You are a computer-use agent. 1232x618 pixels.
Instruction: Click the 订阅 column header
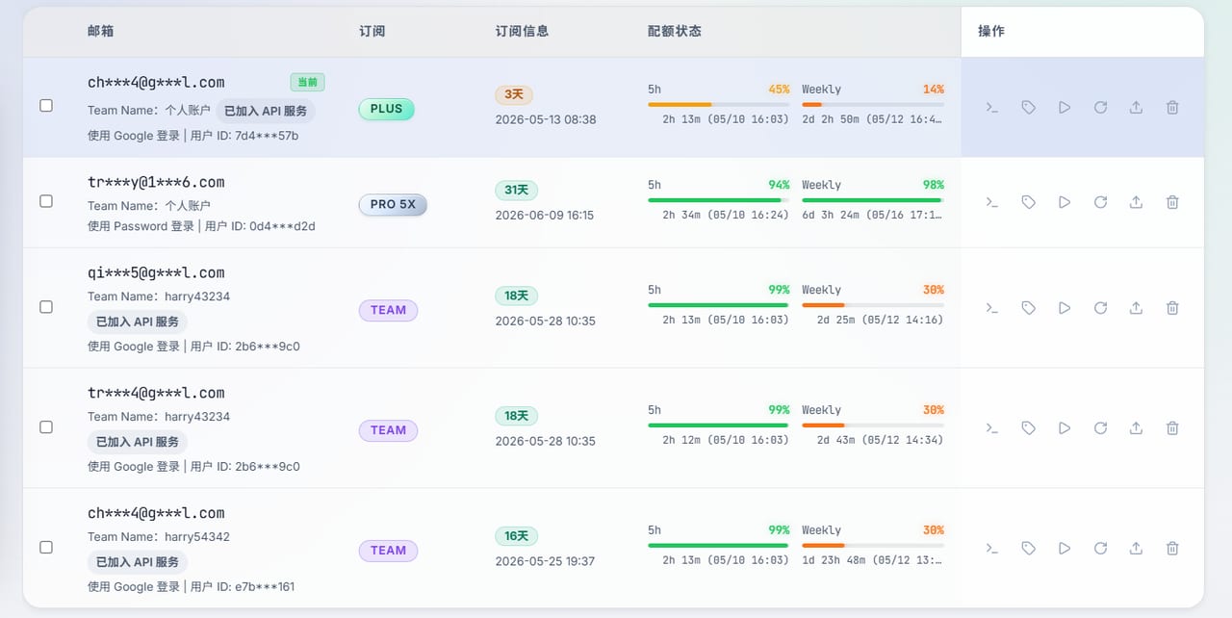tap(372, 31)
